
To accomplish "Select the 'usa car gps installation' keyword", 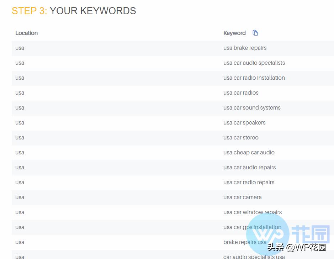I will pos(252,227).
